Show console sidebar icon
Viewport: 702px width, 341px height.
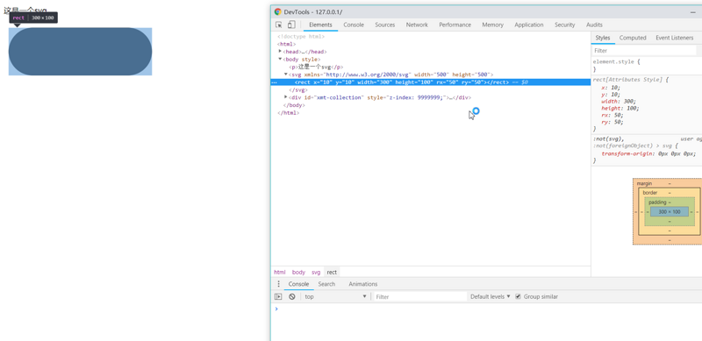click(x=278, y=296)
